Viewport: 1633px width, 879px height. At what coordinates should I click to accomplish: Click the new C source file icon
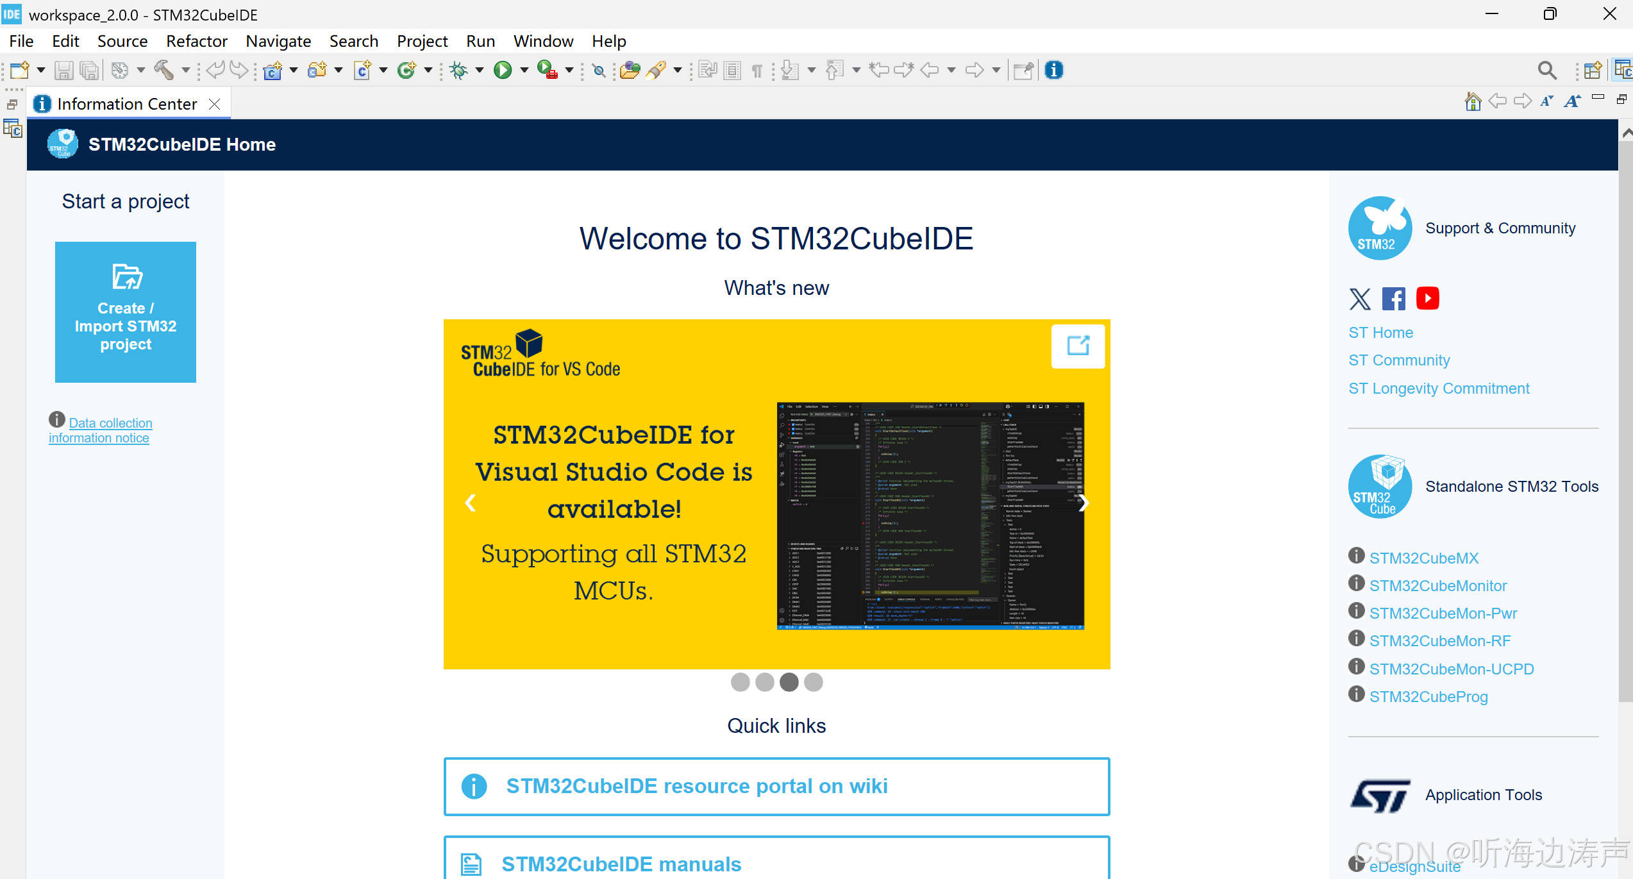[x=363, y=70]
